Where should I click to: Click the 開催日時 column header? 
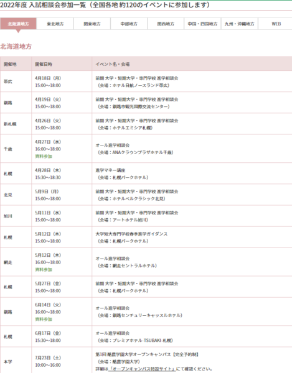[44, 64]
